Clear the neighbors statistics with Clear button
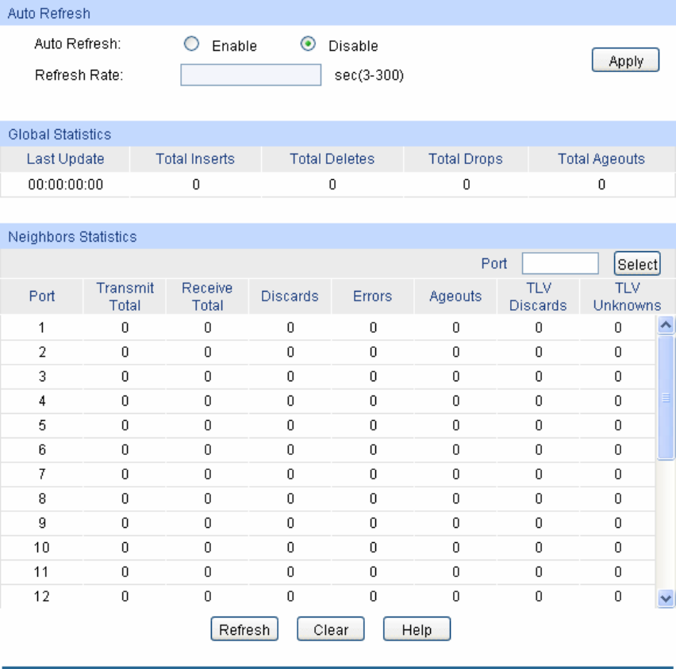 tap(330, 629)
